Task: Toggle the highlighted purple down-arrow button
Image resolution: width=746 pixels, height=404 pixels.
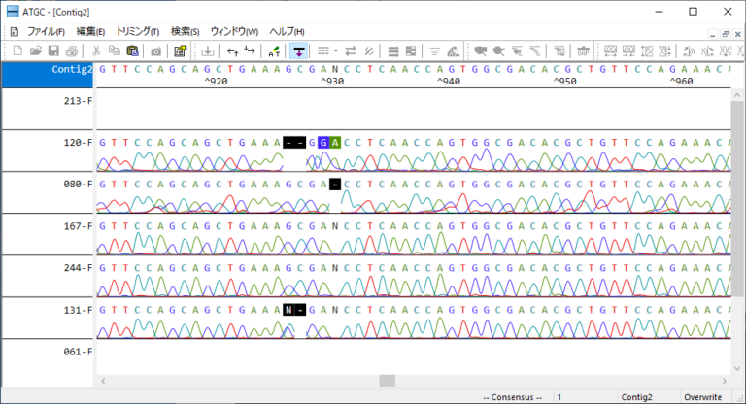Action: (x=299, y=50)
